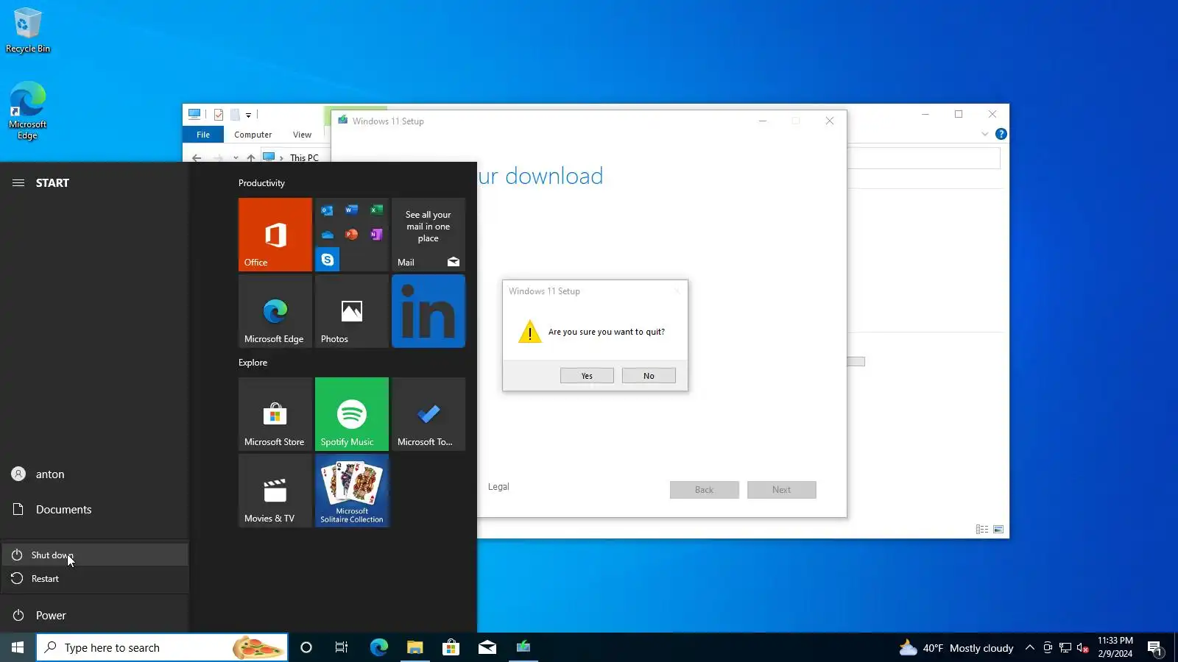Open the File tab in File Explorer
Viewport: 1178px width, 662px height.
pos(203,135)
